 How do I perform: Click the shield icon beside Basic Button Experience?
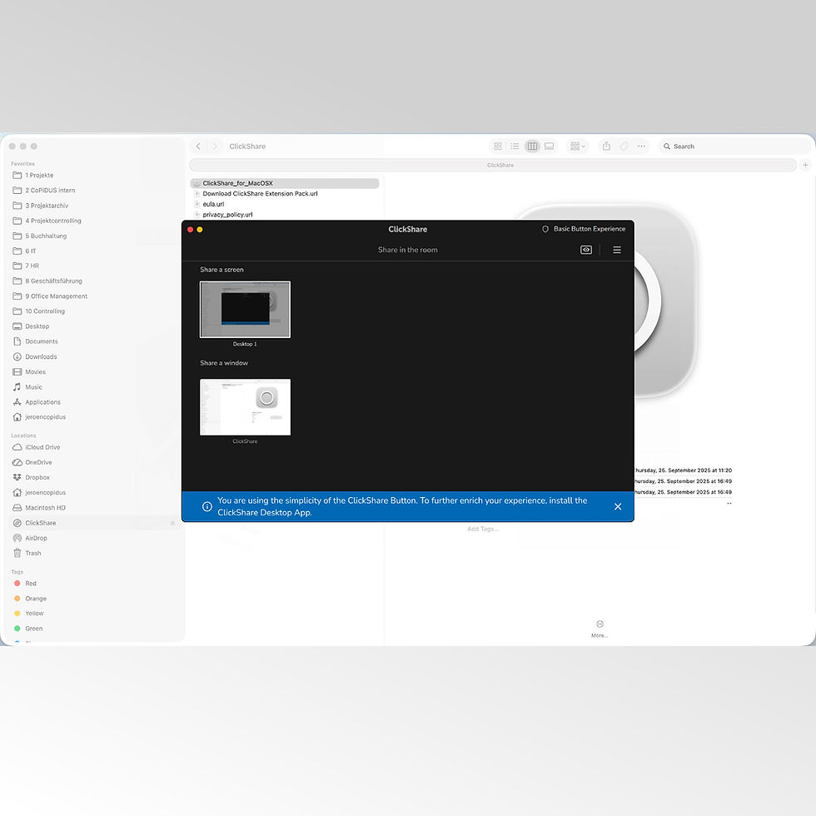coord(545,229)
